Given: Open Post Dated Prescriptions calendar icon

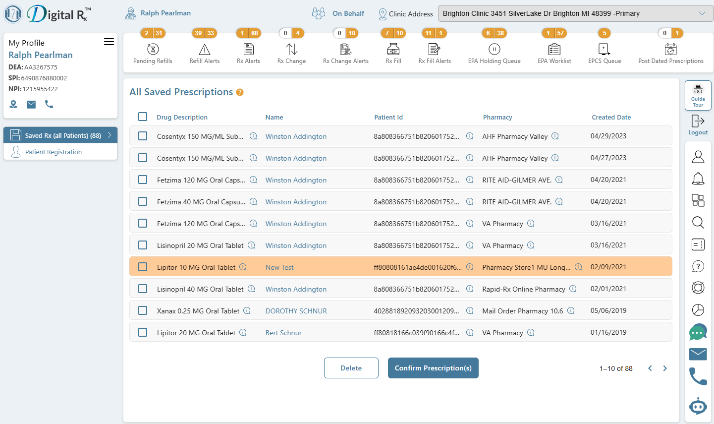Looking at the screenshot, I should tap(671, 49).
